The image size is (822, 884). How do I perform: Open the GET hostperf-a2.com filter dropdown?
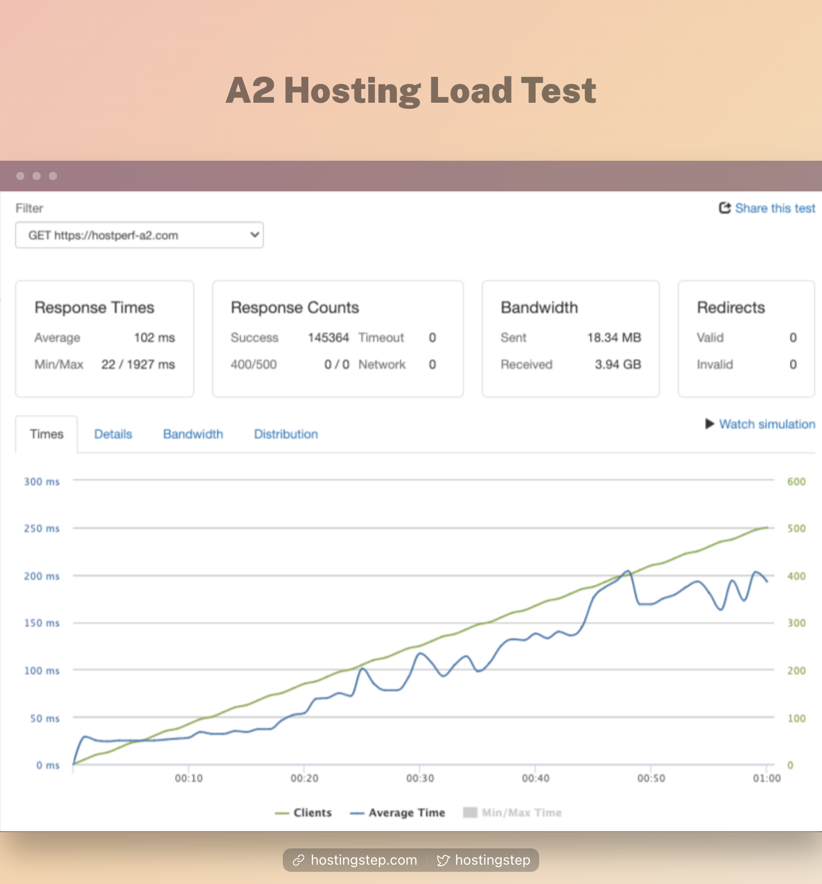[139, 235]
